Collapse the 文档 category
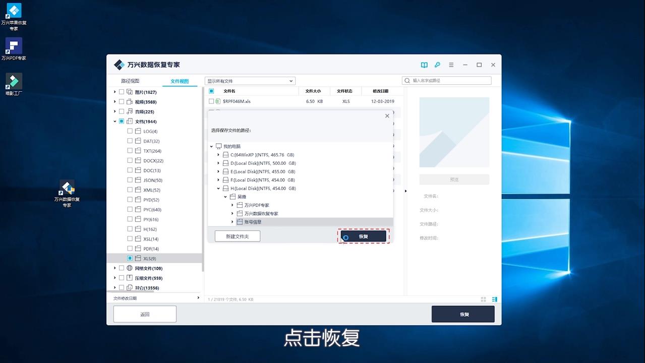The width and height of the screenshot is (645, 363). pyautogui.click(x=115, y=122)
